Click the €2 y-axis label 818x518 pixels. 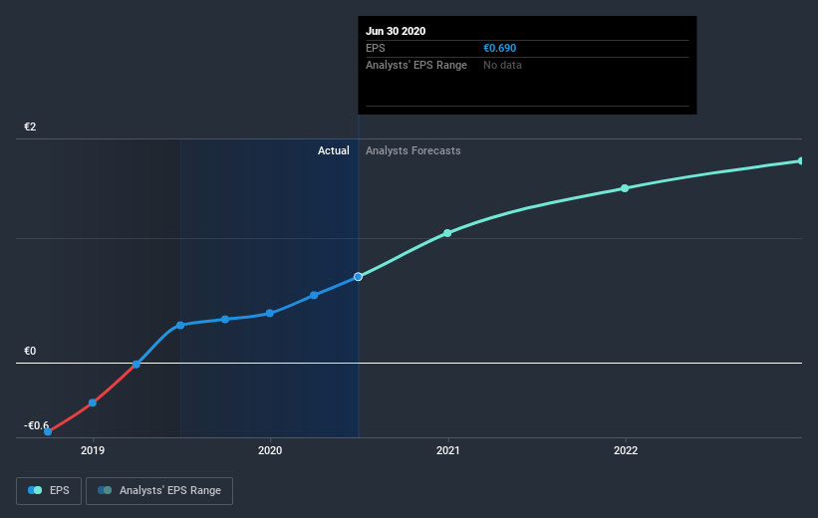pyautogui.click(x=30, y=127)
